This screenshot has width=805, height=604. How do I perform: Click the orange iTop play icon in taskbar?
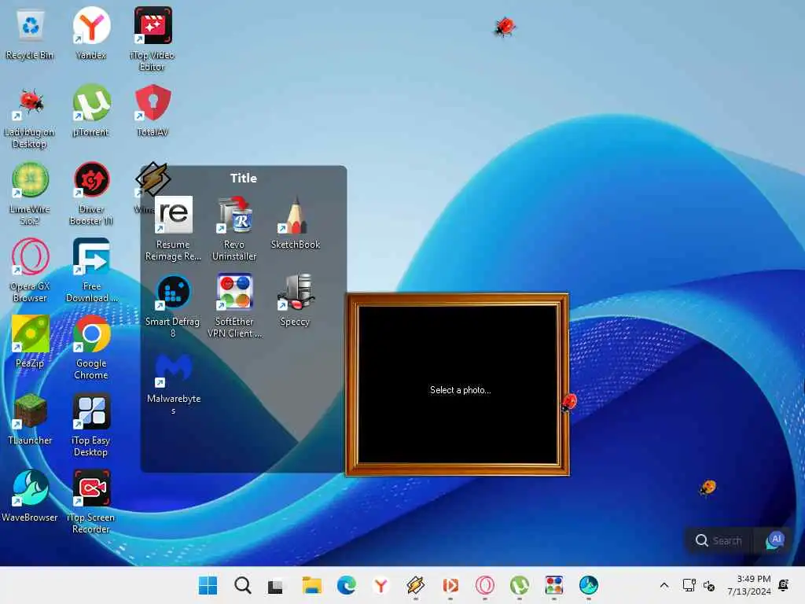[x=450, y=585]
